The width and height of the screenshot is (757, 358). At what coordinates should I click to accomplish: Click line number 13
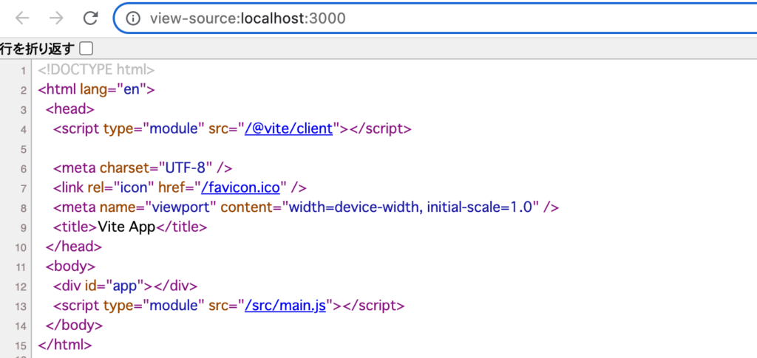21,306
